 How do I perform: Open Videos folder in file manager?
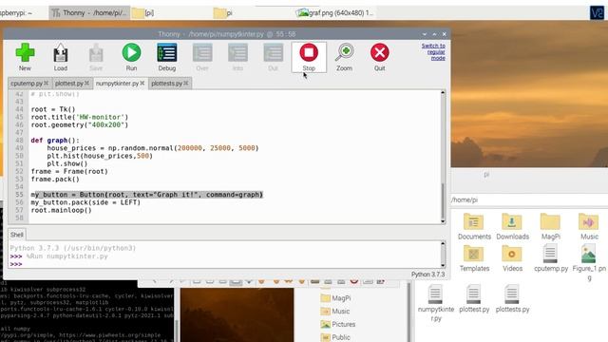coord(513,258)
